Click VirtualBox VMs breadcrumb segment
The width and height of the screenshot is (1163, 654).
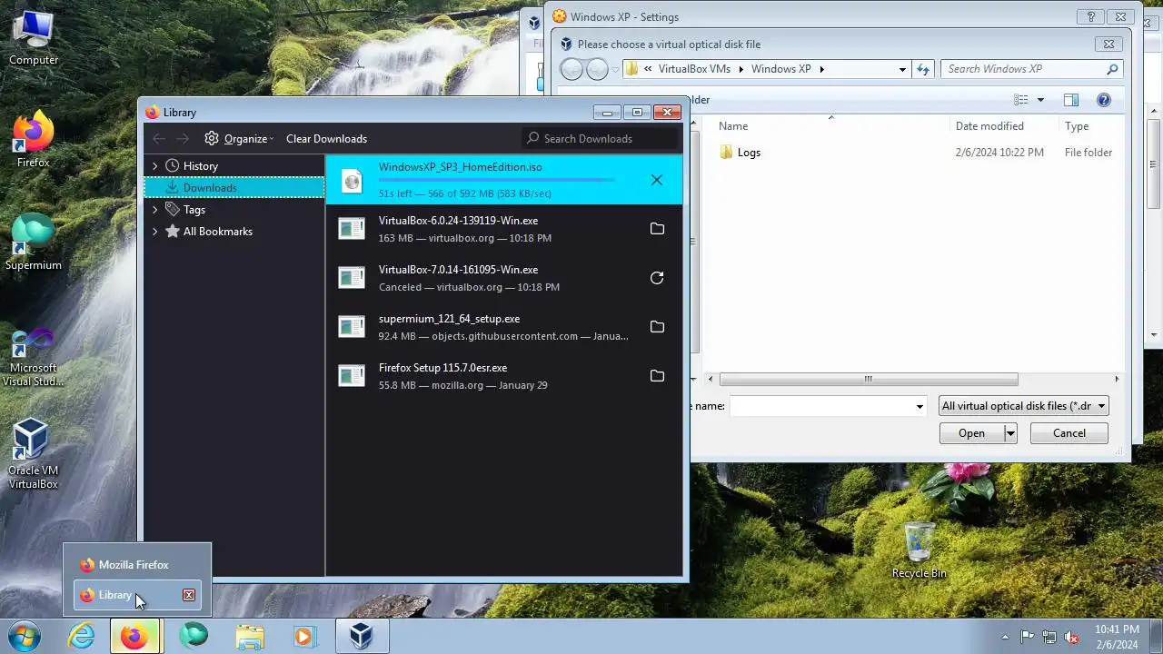pos(694,69)
